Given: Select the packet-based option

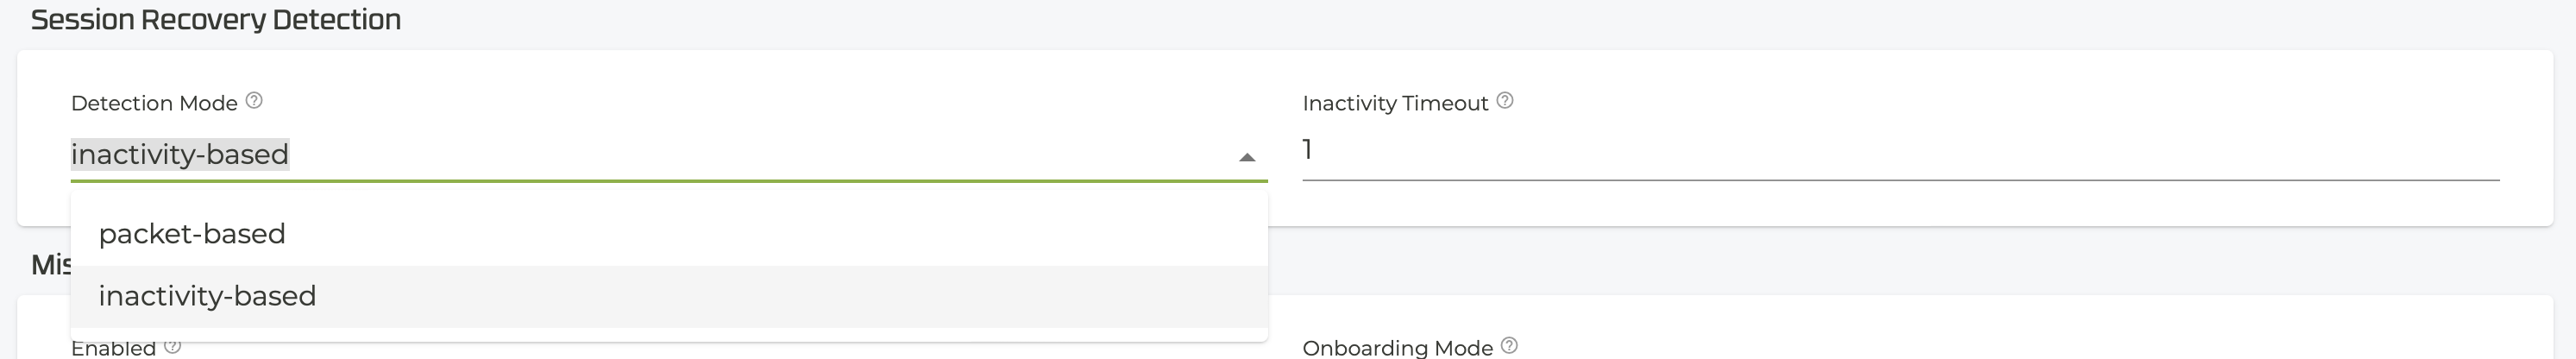Looking at the screenshot, I should tap(192, 234).
